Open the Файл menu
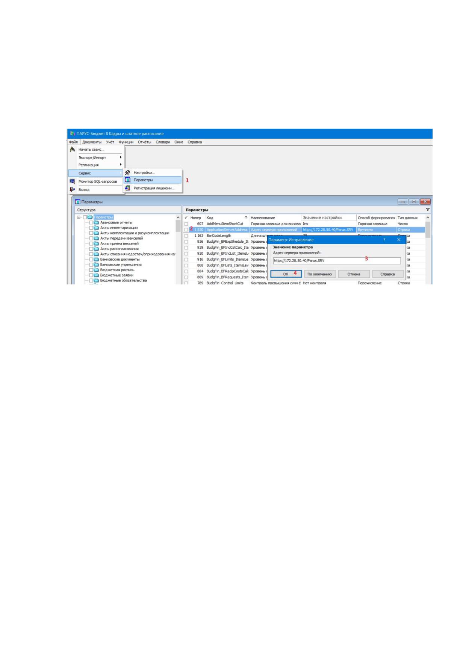 (x=73, y=142)
